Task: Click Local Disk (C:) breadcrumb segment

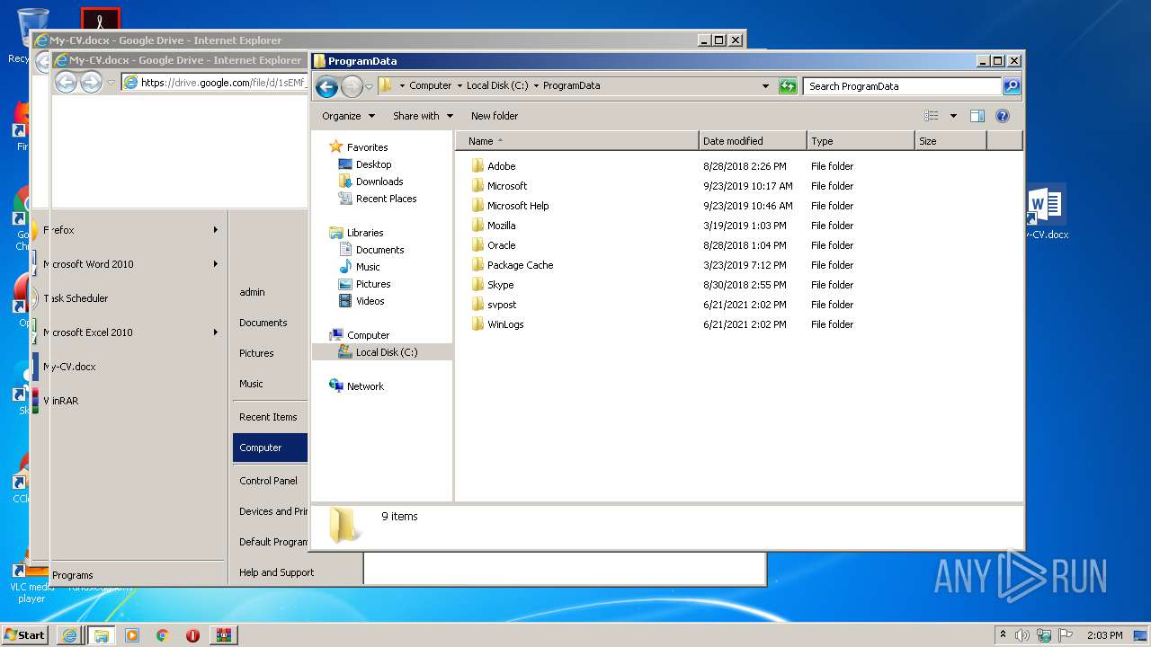Action: [x=497, y=86]
